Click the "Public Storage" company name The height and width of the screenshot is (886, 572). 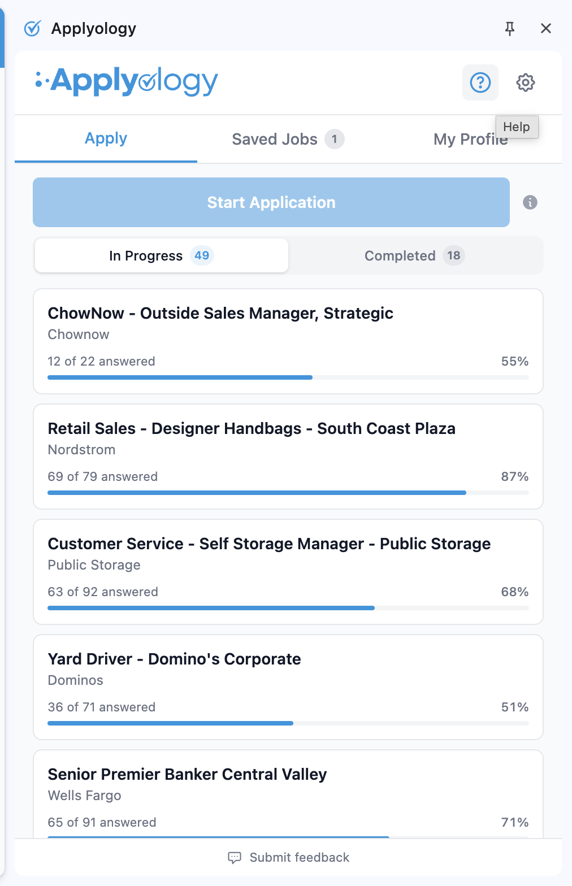[x=94, y=565]
